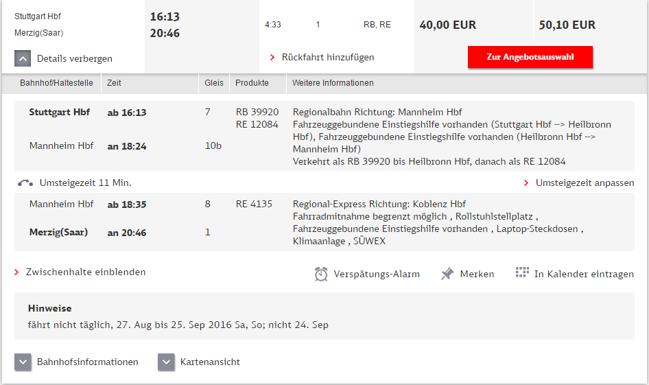
Task: Click the Verspätungs-Alarm clock icon
Action: 321,274
